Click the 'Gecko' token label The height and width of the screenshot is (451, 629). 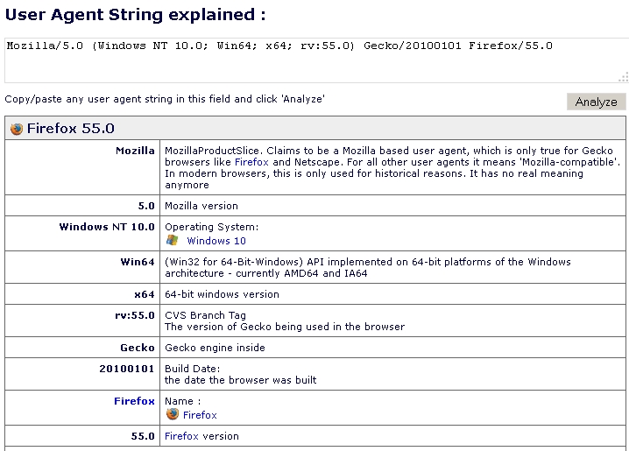pyautogui.click(x=138, y=348)
